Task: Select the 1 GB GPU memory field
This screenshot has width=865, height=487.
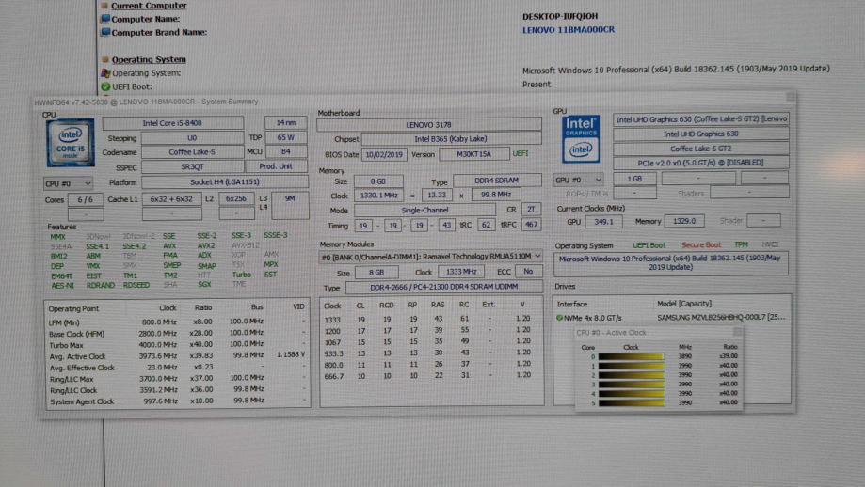Action: [x=634, y=179]
